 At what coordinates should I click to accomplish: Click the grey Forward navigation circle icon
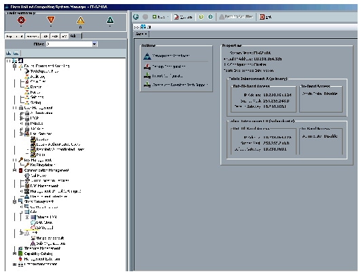pyautogui.click(x=145, y=17)
